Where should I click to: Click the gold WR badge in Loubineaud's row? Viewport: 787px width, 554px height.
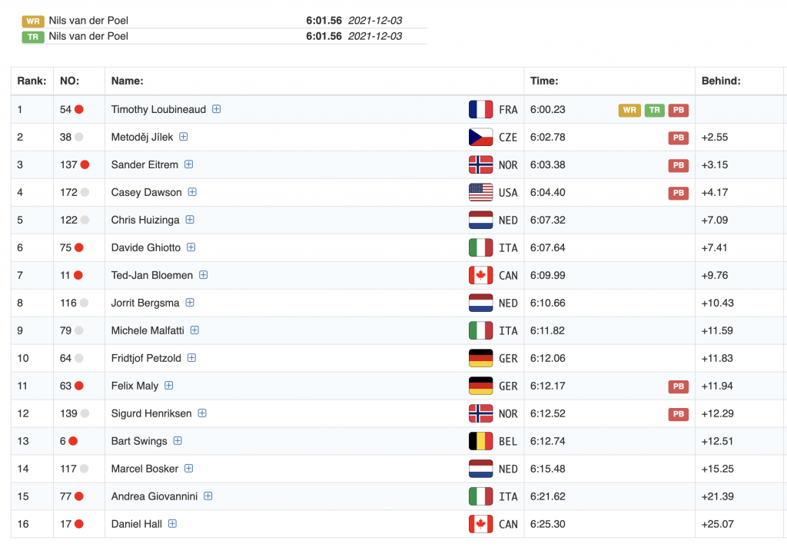coord(629,110)
